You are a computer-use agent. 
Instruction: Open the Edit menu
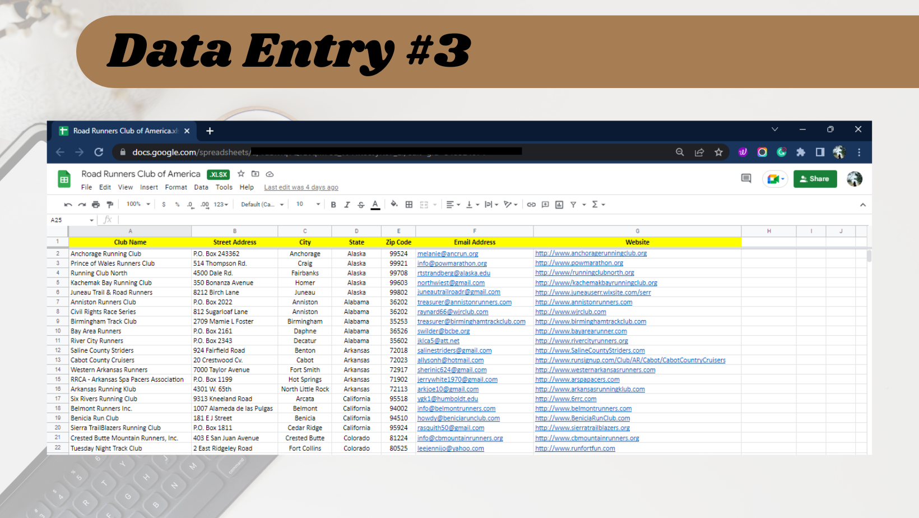tap(105, 187)
